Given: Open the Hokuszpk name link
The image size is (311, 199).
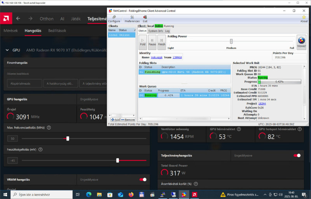Looking at the screenshot, I should click(157, 58).
